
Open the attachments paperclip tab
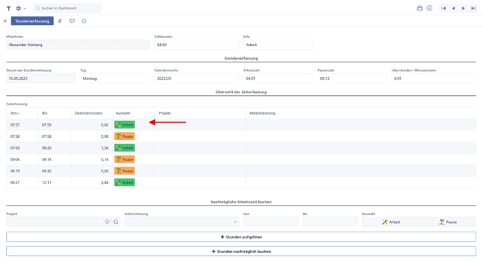(60, 21)
